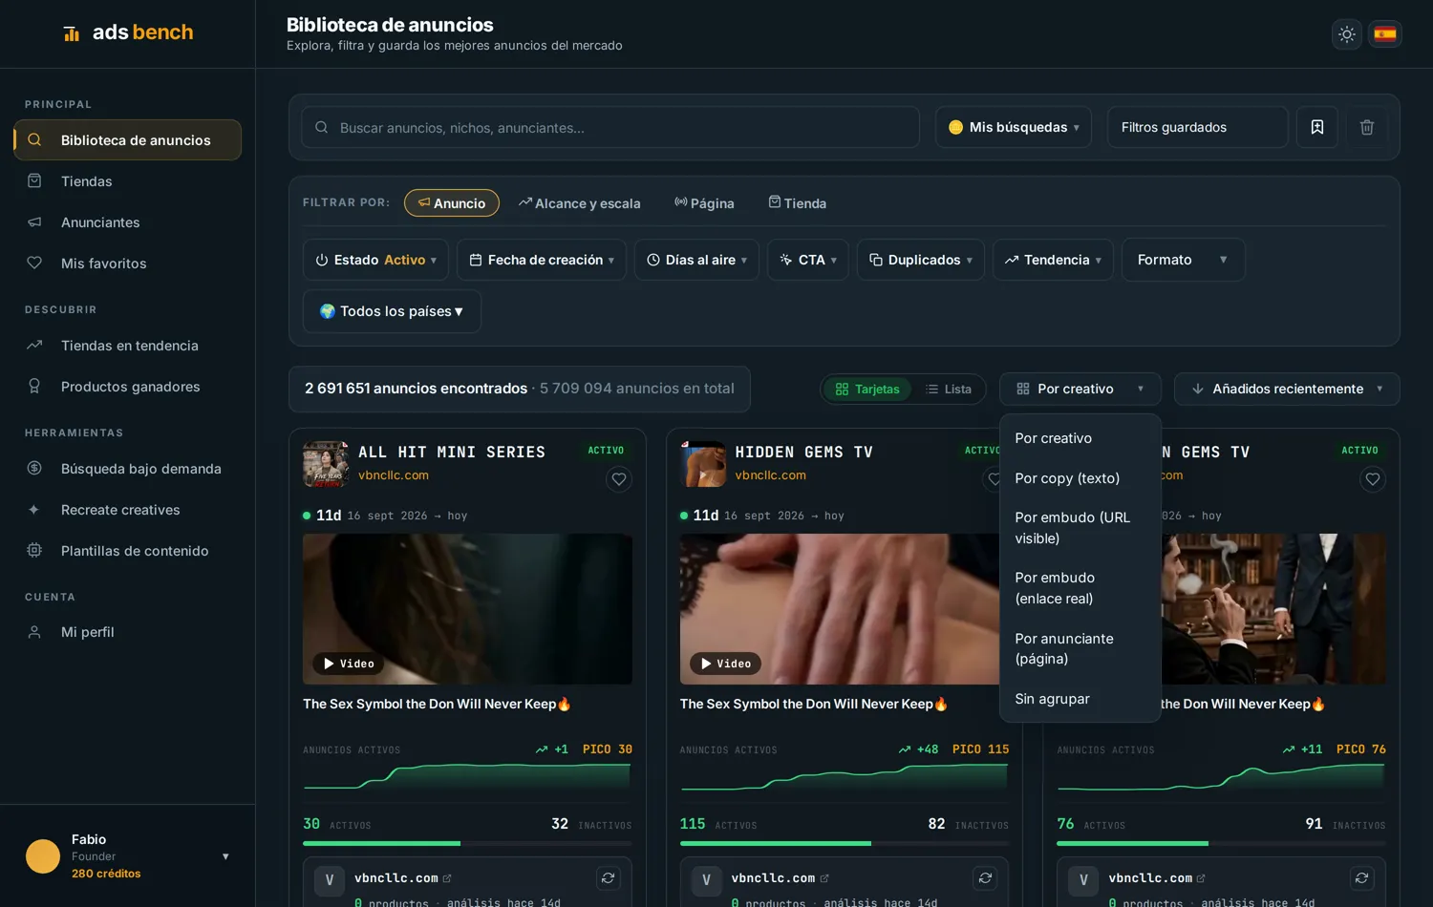Choose Por copy (texto) grouping option
The image size is (1433, 907).
tap(1080, 478)
